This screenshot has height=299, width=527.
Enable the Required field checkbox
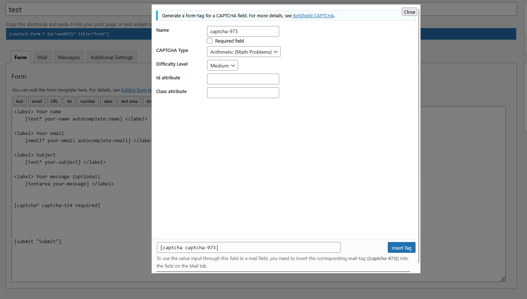210,41
